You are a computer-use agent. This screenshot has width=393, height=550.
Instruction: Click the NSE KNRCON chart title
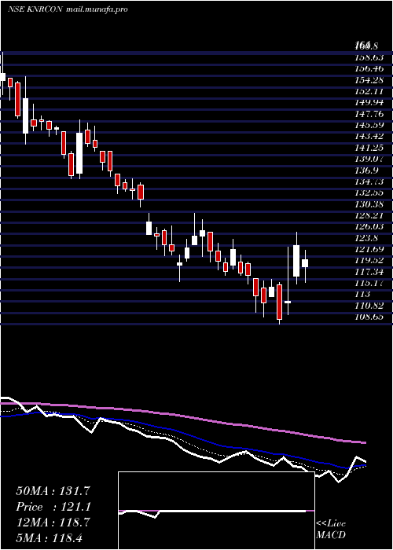35,9
